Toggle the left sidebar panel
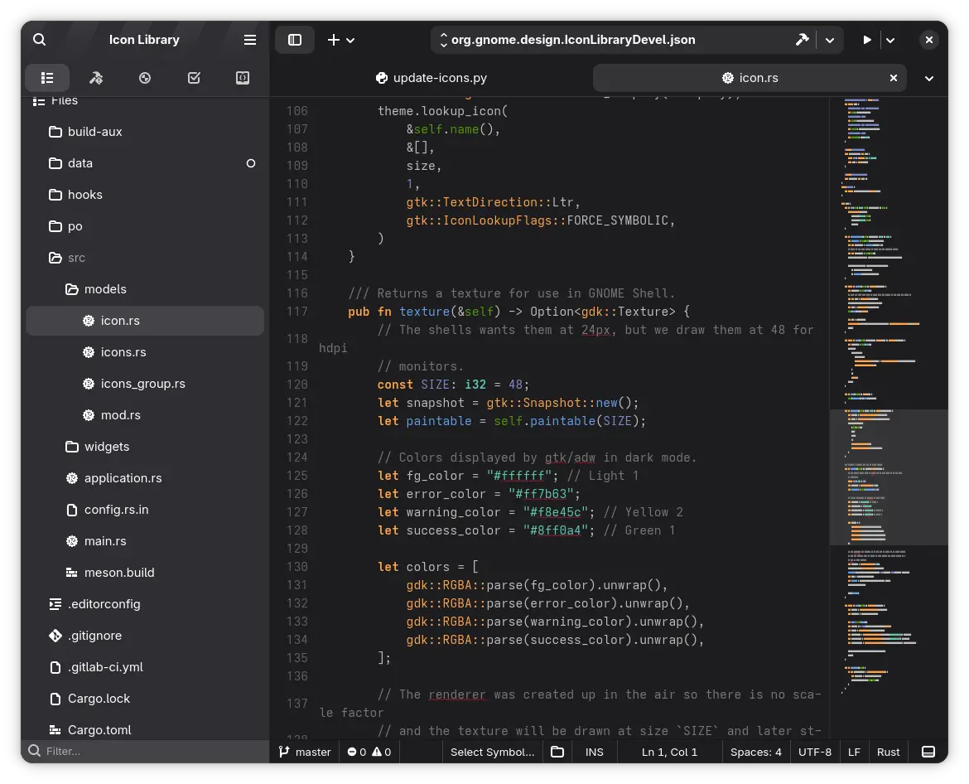969x784 pixels. (x=295, y=39)
